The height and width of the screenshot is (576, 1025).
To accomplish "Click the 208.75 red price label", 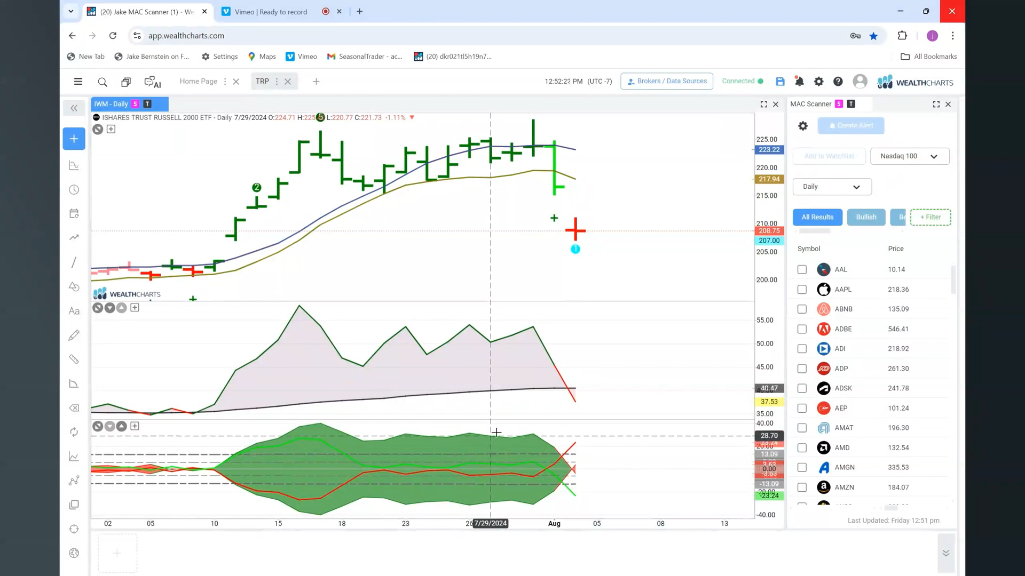I will click(x=769, y=231).
